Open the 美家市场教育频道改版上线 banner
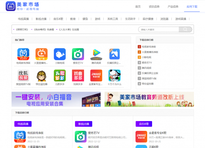 point(149,99)
